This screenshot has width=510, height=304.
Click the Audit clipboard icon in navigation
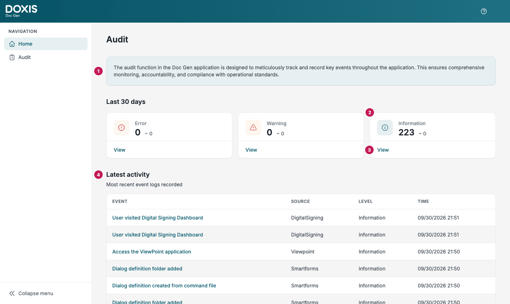[x=12, y=57]
